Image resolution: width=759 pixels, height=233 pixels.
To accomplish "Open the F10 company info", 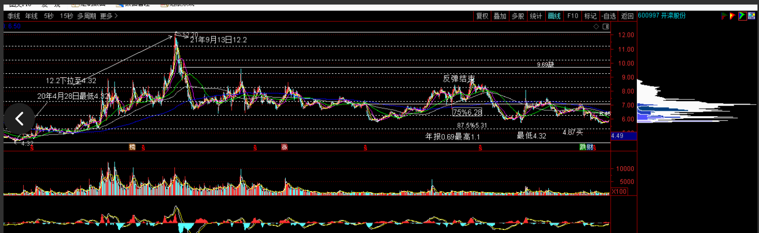I will (573, 16).
